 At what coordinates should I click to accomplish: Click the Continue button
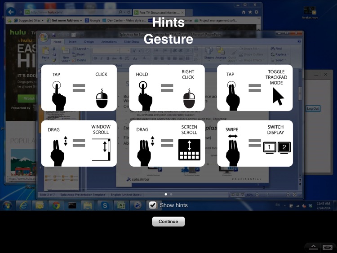pyautogui.click(x=168, y=222)
